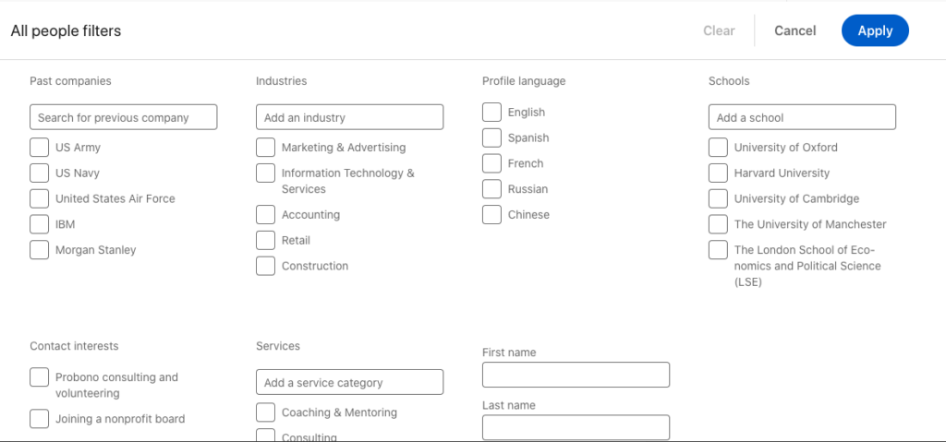946x442 pixels.
Task: Click the Apply button
Action: (x=875, y=30)
